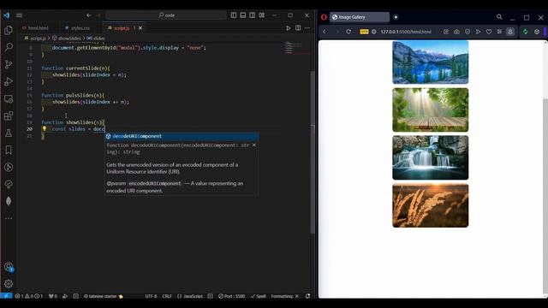Open the Manage gear settings in VS Code

click(9, 283)
